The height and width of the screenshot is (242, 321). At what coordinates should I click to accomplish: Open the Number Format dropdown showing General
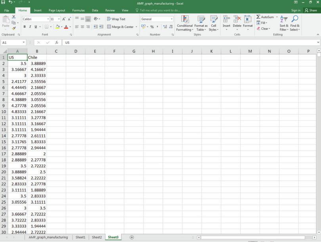(x=157, y=19)
